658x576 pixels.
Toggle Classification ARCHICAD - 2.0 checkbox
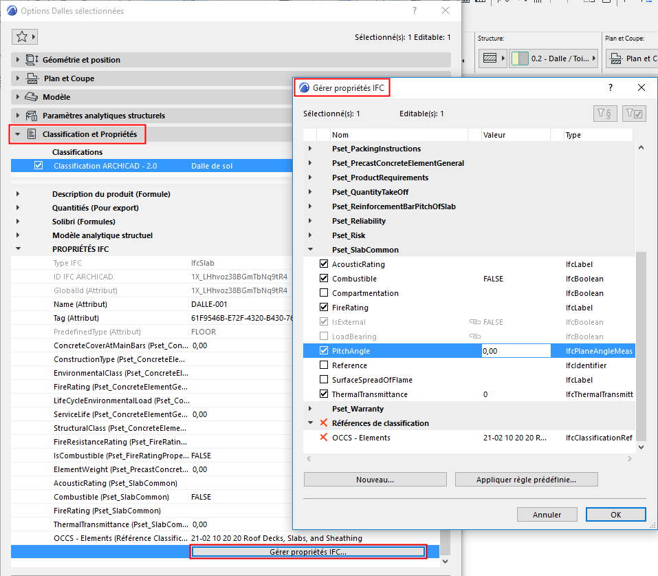click(39, 166)
